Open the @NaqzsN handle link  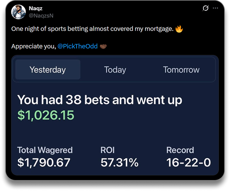(x=41, y=15)
